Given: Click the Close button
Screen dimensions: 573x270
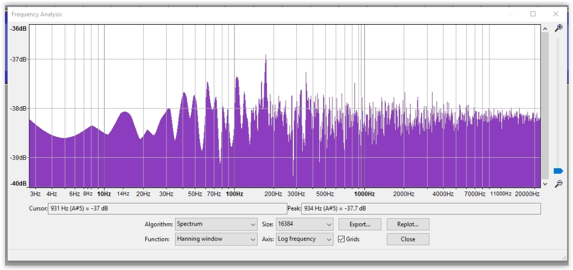Looking at the screenshot, I should [x=408, y=239].
